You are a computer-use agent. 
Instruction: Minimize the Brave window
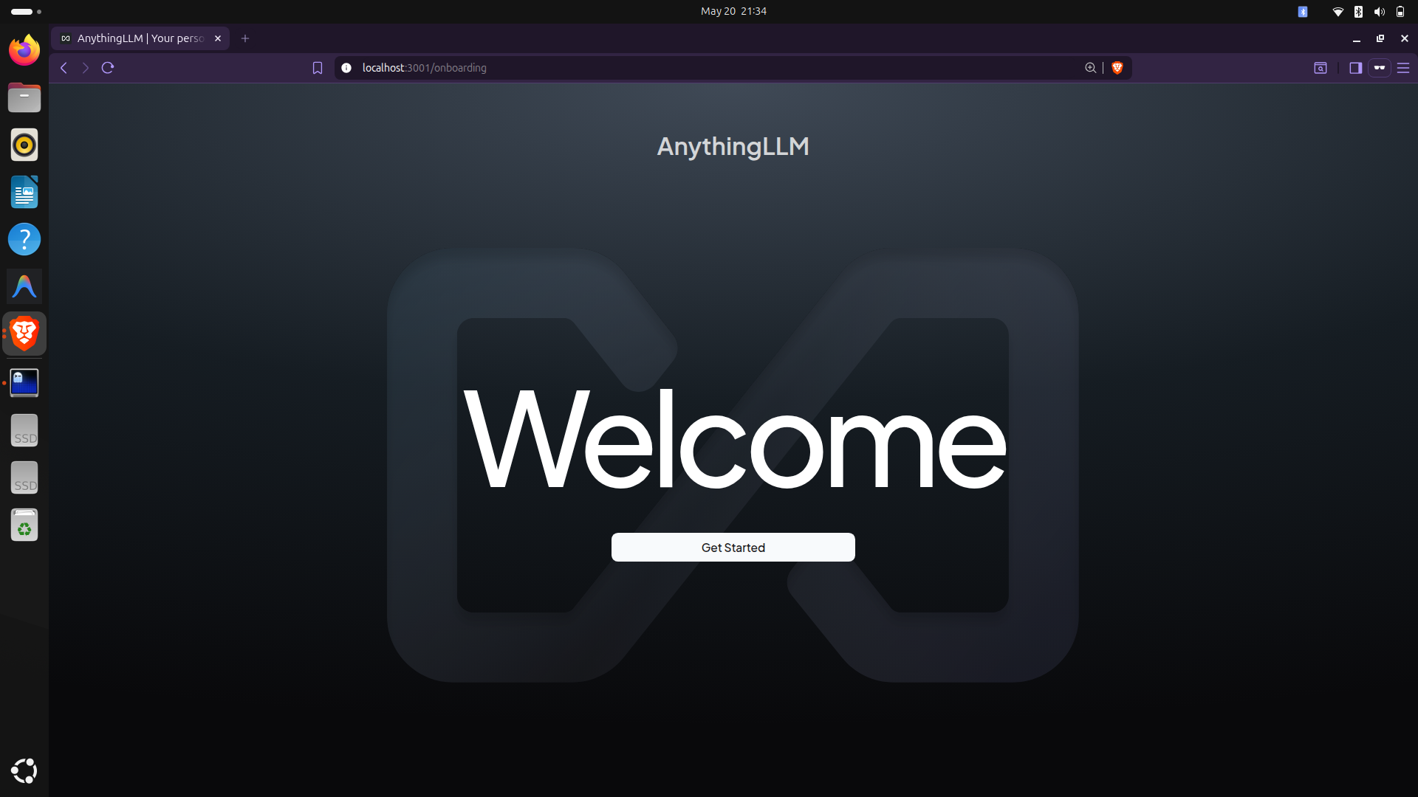[x=1356, y=38]
